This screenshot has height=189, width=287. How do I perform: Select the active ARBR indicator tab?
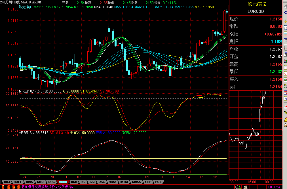[63, 182]
